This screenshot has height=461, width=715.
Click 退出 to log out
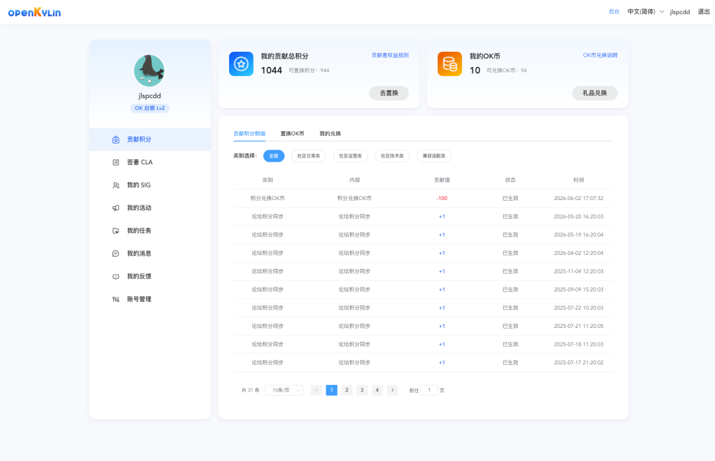pyautogui.click(x=704, y=12)
